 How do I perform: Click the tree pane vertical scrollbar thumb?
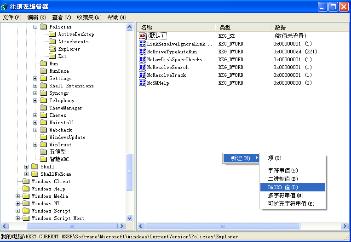(x=130, y=172)
